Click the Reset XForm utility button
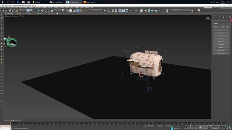The image size is (232, 130). tap(221, 44)
